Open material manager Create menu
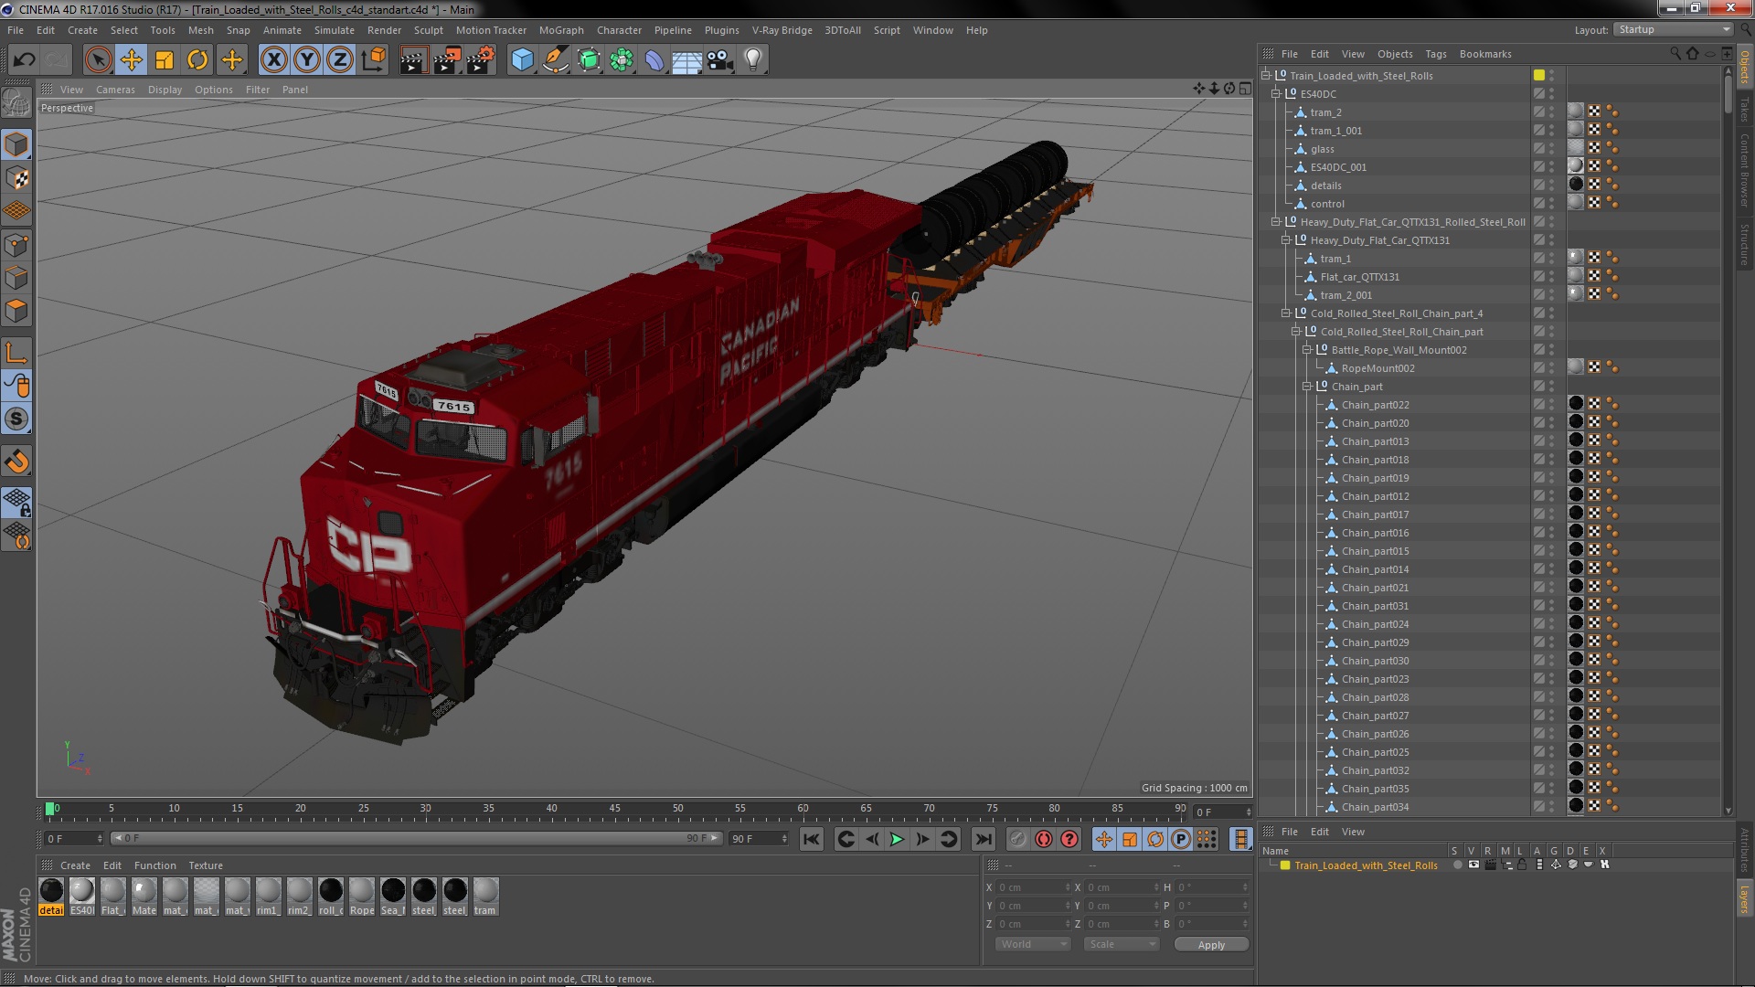Image resolution: width=1755 pixels, height=987 pixels. click(x=75, y=865)
